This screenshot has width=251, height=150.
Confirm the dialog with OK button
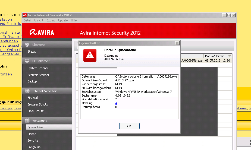[x=129, y=126]
